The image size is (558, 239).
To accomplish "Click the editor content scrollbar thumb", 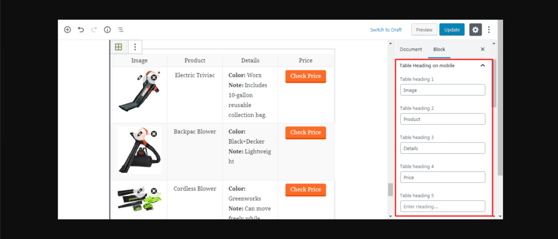I will [390, 189].
